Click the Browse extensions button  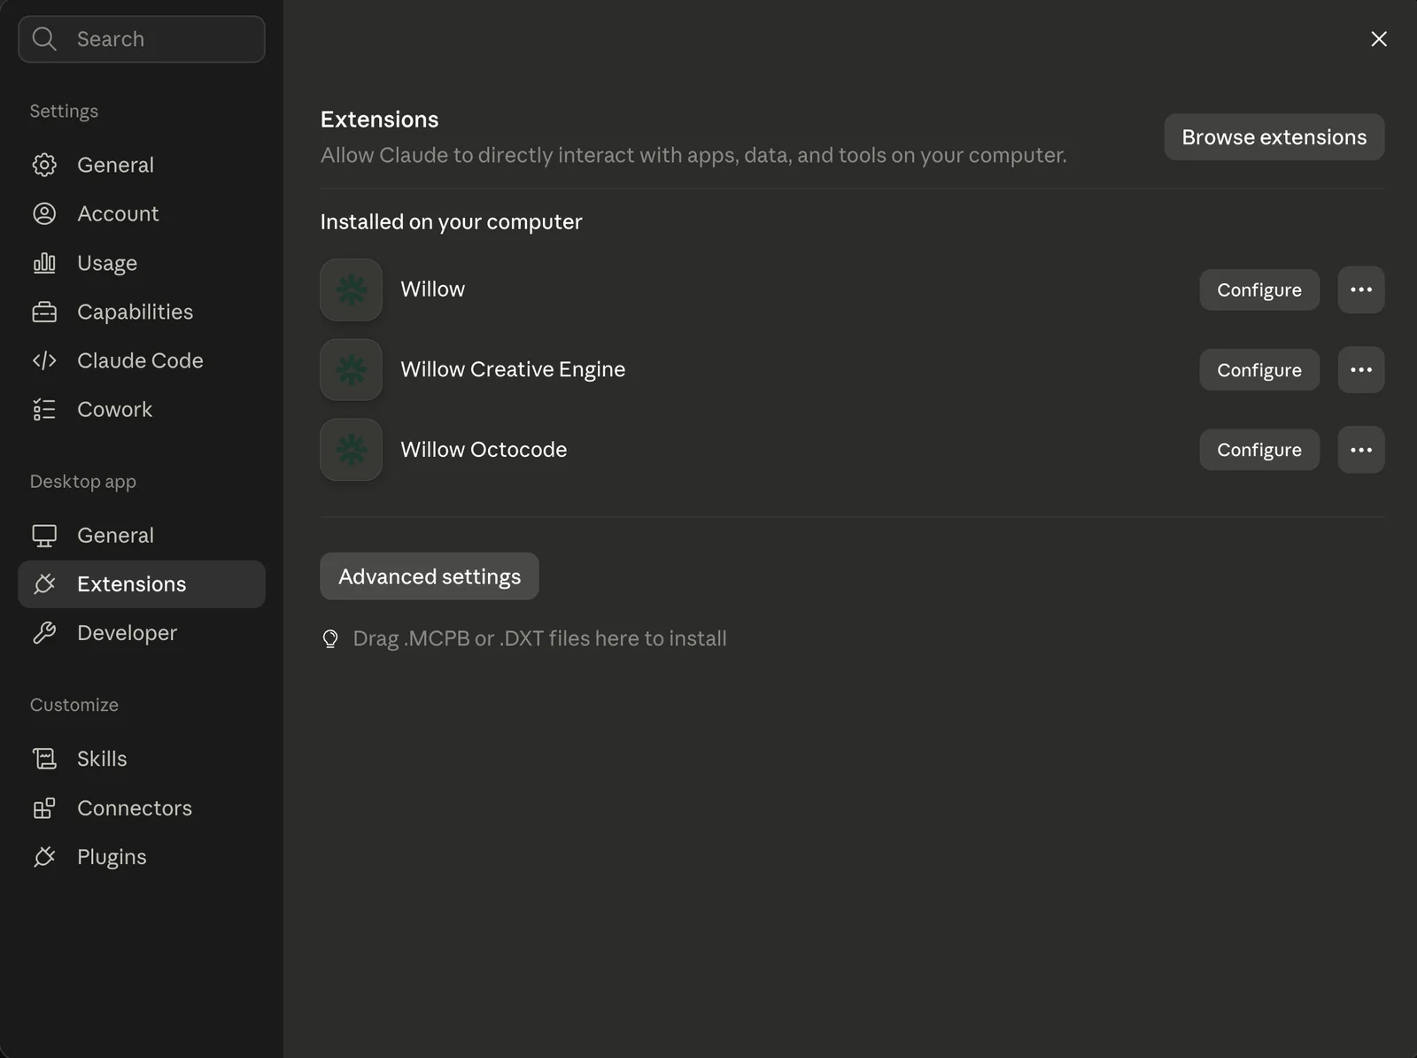(1274, 137)
